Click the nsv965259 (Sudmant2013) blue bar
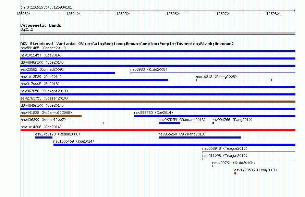Screen dimensions: 305x197 [x=169, y=123]
